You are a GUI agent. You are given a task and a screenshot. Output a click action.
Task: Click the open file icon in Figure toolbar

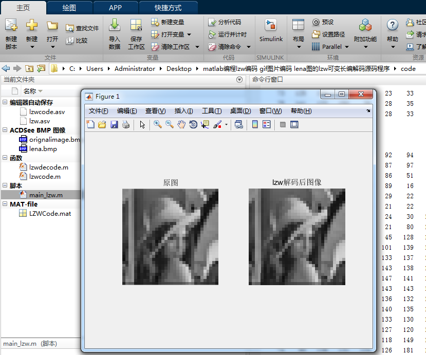102,124
